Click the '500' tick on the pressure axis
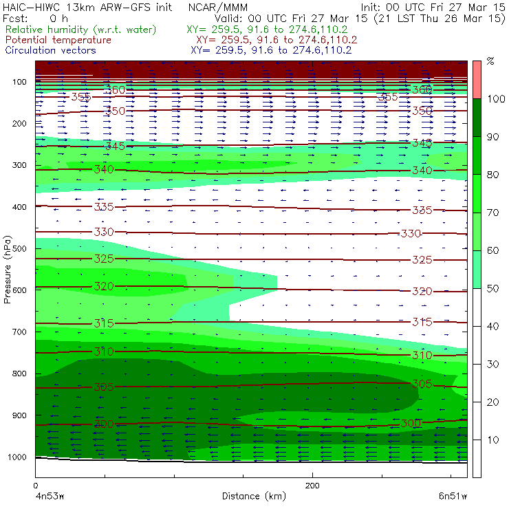Viewport: 509px width, 509px height. pyautogui.click(x=19, y=248)
